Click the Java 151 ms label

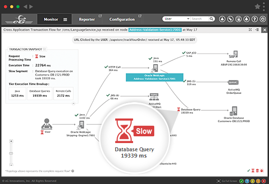pyautogui.click(x=157, y=60)
